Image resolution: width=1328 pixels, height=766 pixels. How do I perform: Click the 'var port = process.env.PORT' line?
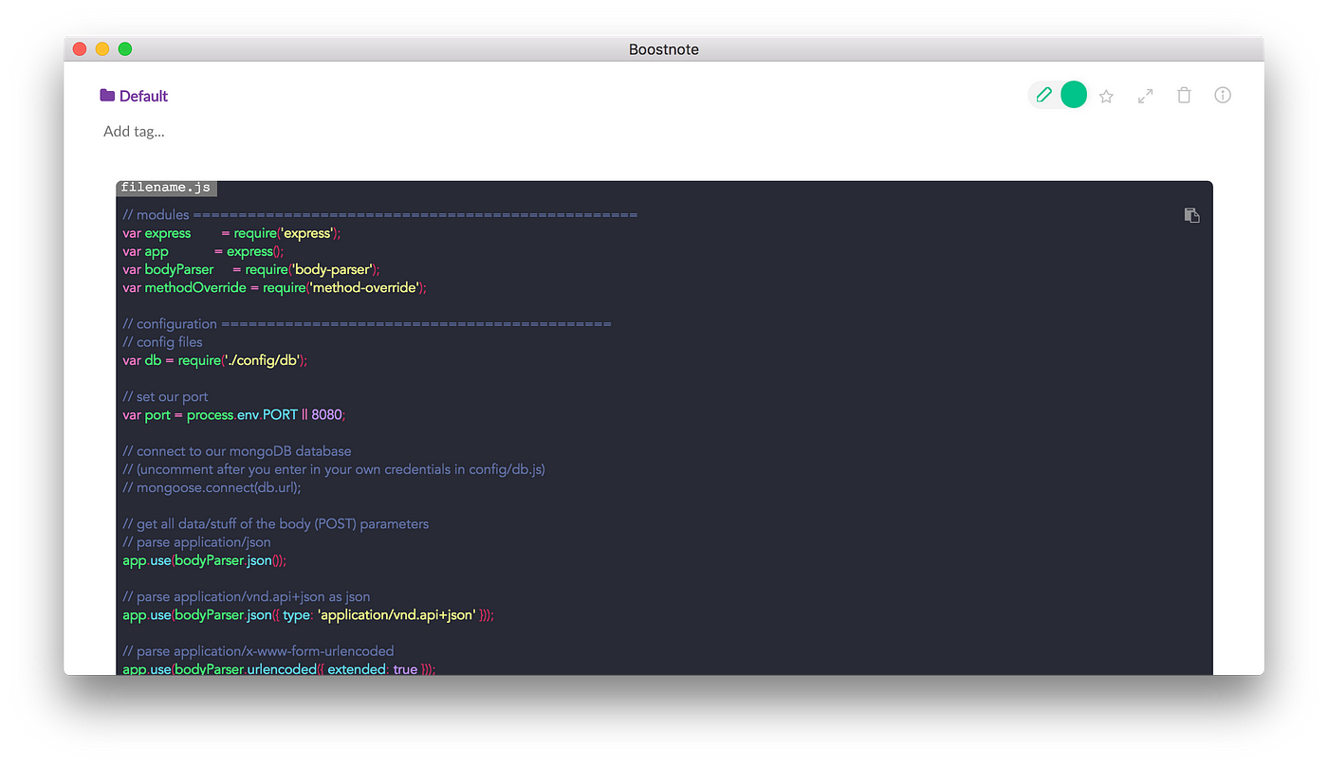coord(234,415)
